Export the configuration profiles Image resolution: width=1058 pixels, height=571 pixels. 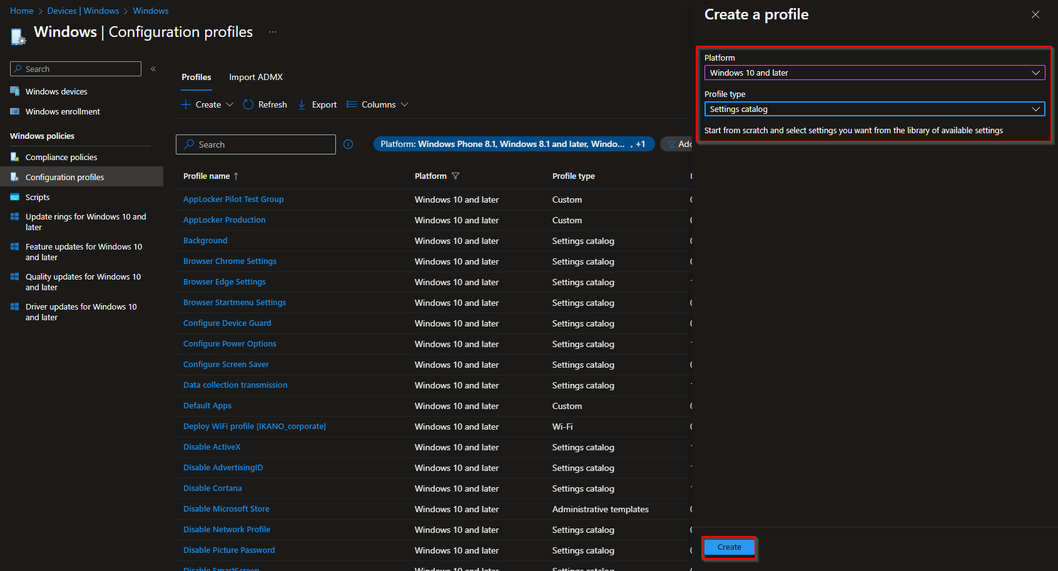click(317, 104)
